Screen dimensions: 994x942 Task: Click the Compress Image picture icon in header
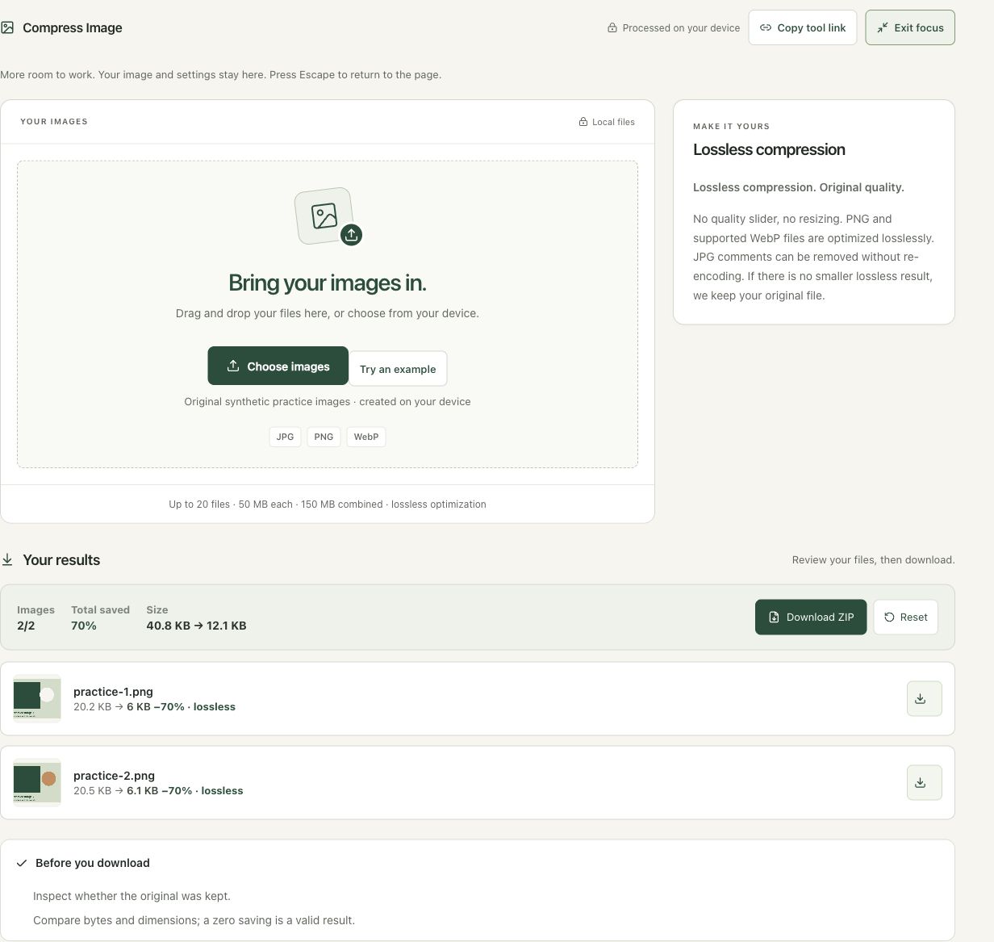[x=7, y=27]
